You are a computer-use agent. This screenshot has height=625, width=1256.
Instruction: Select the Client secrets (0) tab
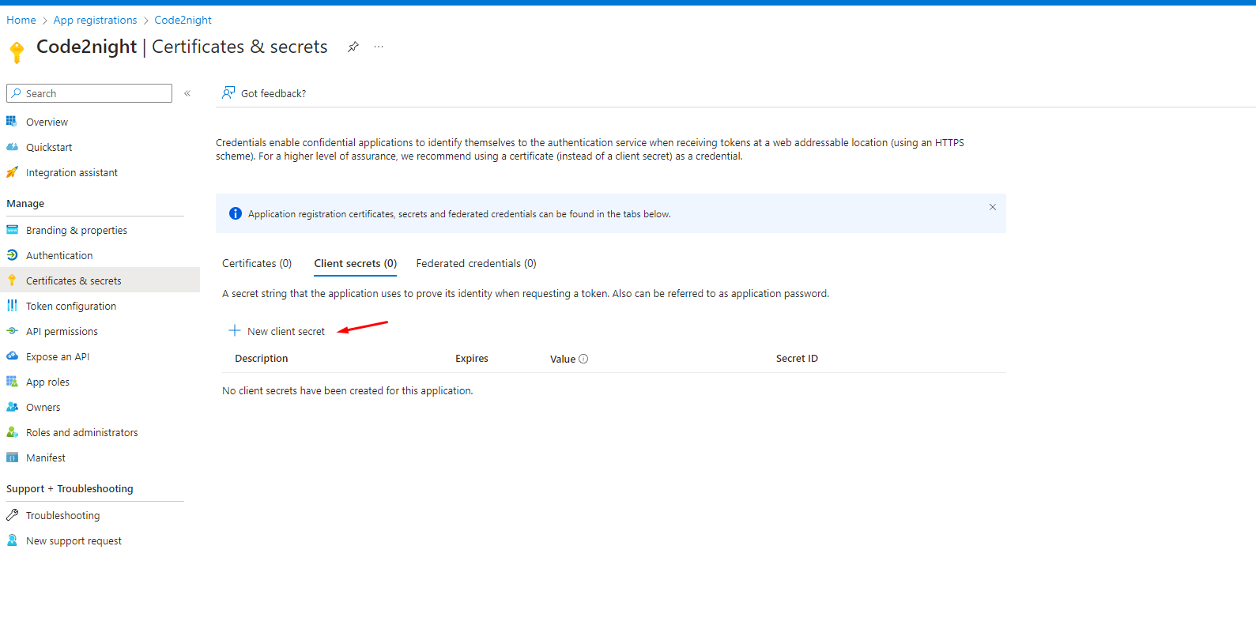(x=356, y=263)
